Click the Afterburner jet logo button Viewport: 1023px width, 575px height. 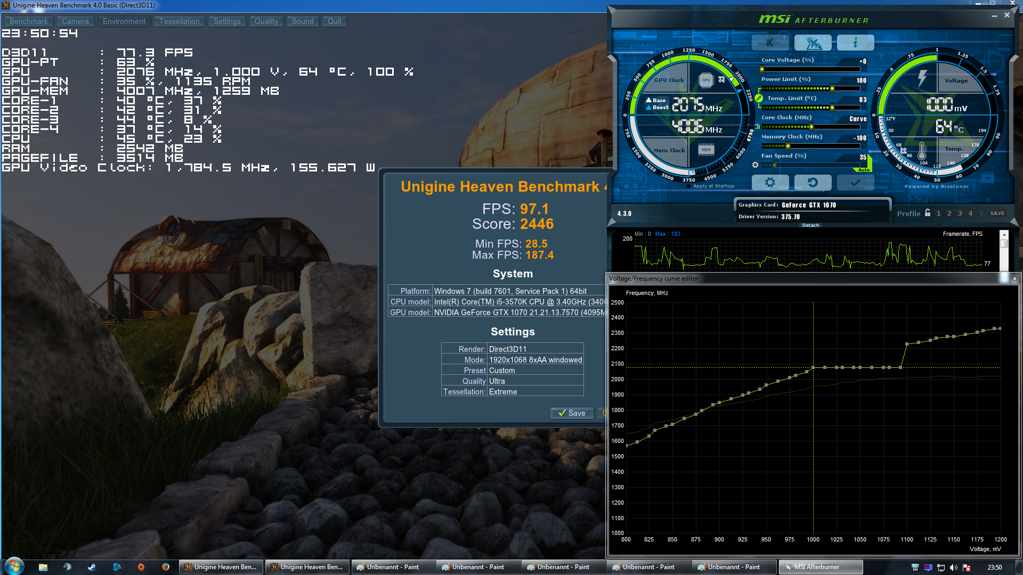point(813,42)
